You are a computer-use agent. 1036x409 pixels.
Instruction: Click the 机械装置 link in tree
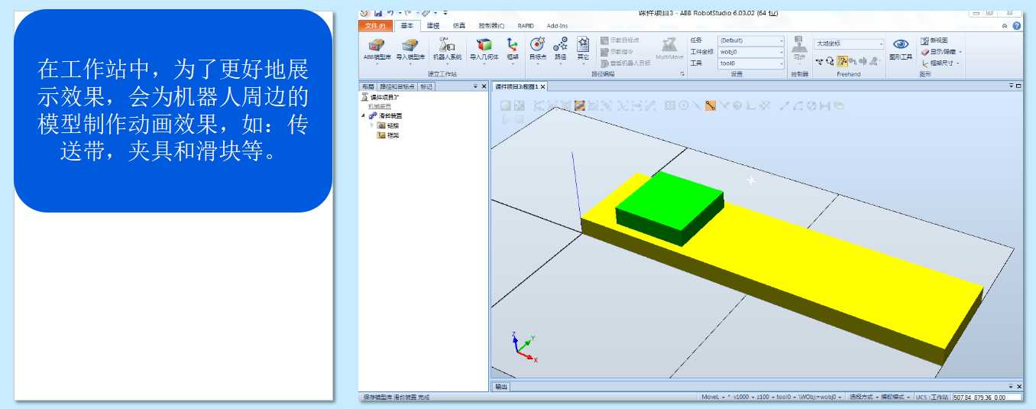pos(380,106)
